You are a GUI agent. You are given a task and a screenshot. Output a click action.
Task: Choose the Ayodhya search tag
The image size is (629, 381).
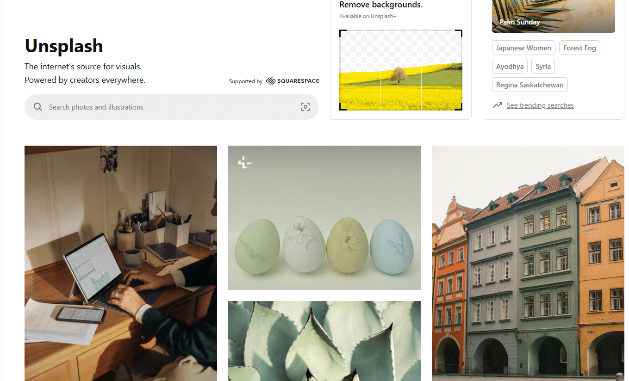(x=510, y=67)
